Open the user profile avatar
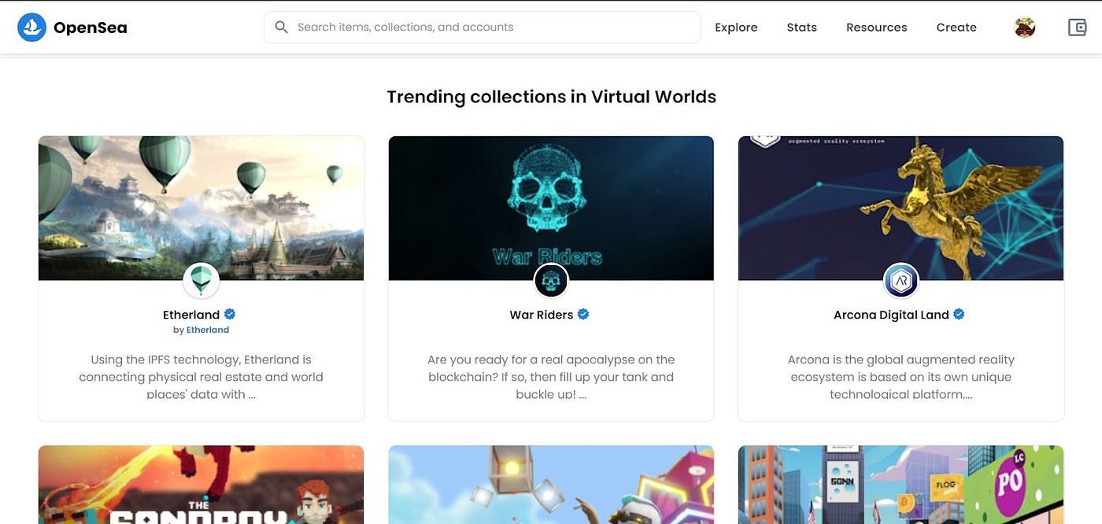 1025,28
